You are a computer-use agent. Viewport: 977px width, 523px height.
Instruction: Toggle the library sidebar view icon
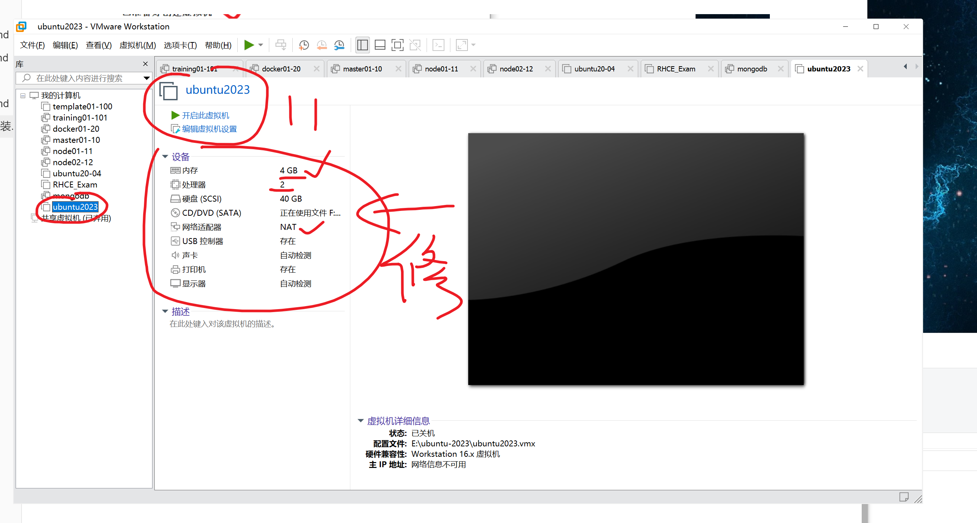pyautogui.click(x=363, y=45)
